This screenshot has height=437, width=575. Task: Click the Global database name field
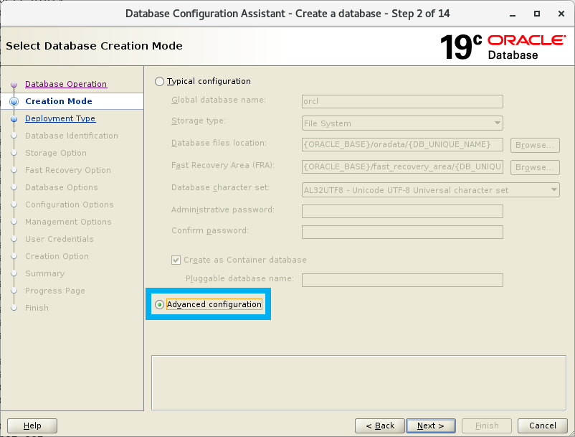pos(402,101)
